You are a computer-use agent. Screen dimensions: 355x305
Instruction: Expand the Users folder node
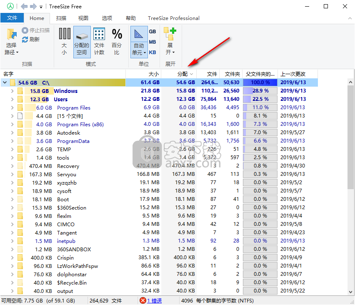(x=12, y=100)
